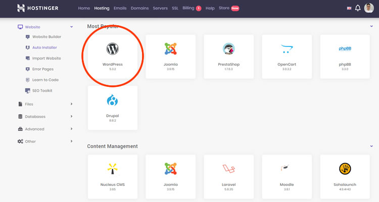This screenshot has height=202, width=379.
Task: Click the New badge beside Store
Action: click(235, 8)
